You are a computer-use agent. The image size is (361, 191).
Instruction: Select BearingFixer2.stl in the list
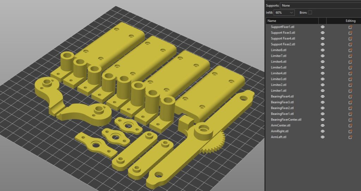tap(282, 108)
